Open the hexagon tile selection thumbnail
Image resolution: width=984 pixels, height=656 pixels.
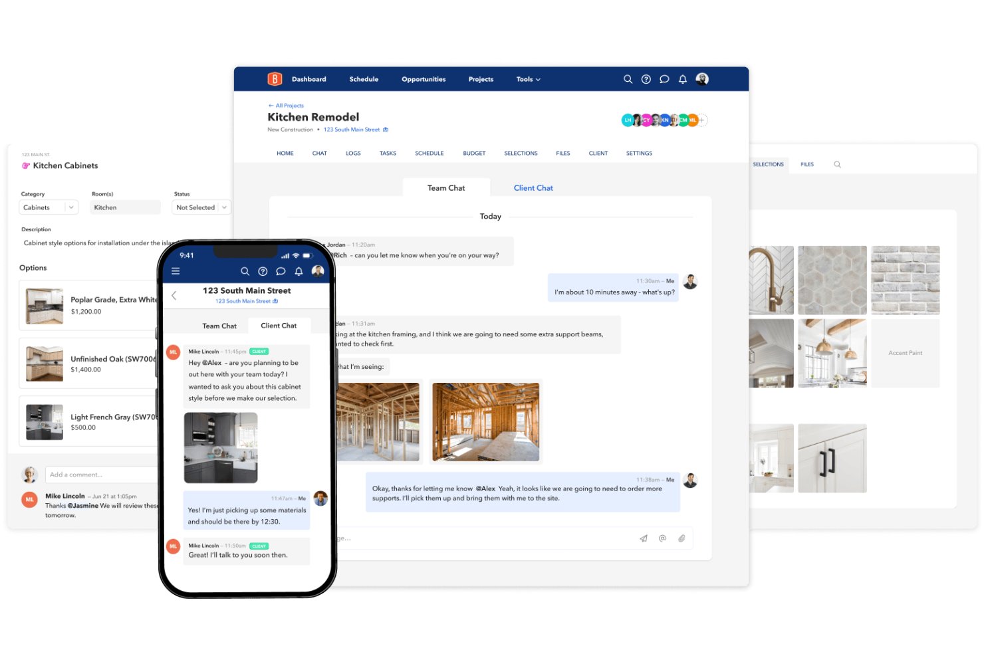pos(832,280)
